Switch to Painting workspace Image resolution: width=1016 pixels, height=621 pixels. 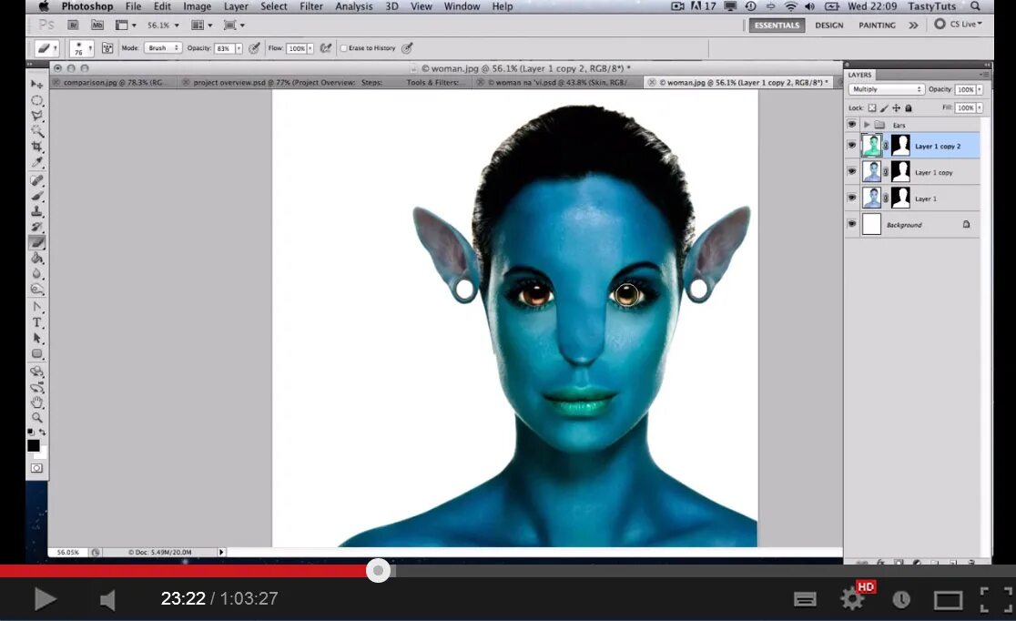tap(877, 25)
